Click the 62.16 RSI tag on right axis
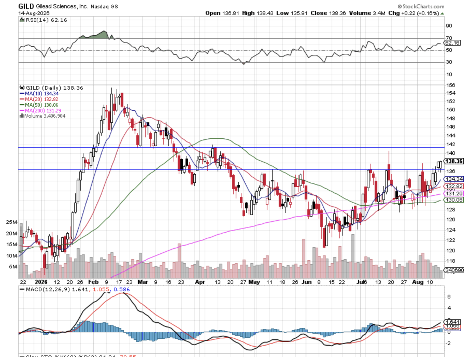The height and width of the screenshot is (357, 470). coord(453,43)
